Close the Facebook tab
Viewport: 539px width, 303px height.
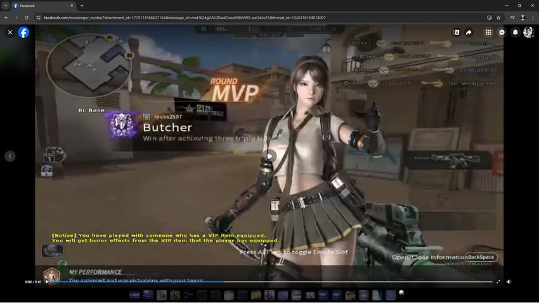(x=72, y=6)
